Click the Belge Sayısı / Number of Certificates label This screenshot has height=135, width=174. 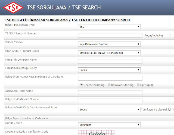point(27,118)
